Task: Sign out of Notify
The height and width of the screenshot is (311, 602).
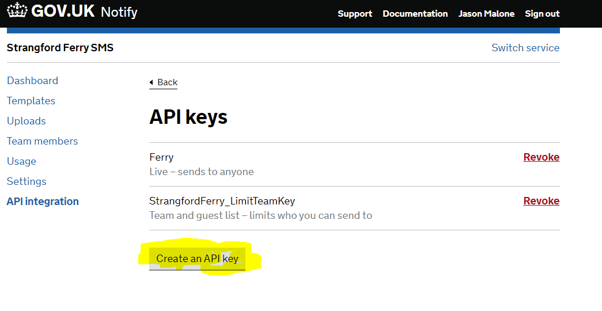Action: 542,14
